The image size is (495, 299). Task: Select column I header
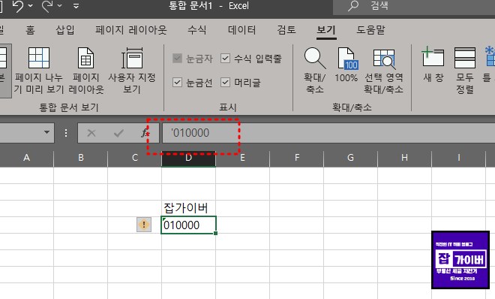459,158
